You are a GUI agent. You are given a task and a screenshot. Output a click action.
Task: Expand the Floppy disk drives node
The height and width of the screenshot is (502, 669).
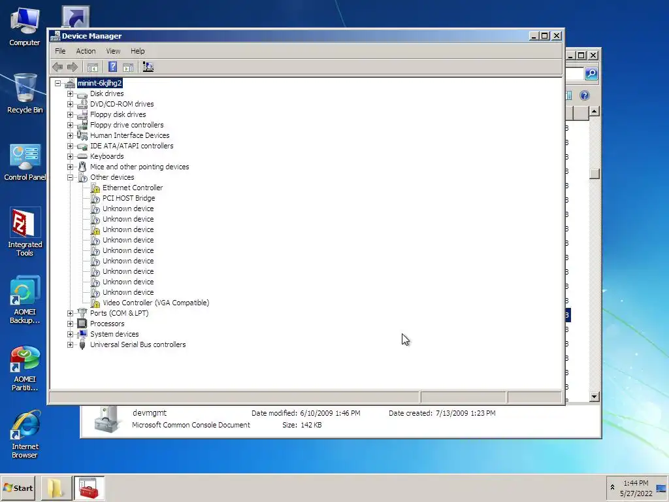point(70,114)
